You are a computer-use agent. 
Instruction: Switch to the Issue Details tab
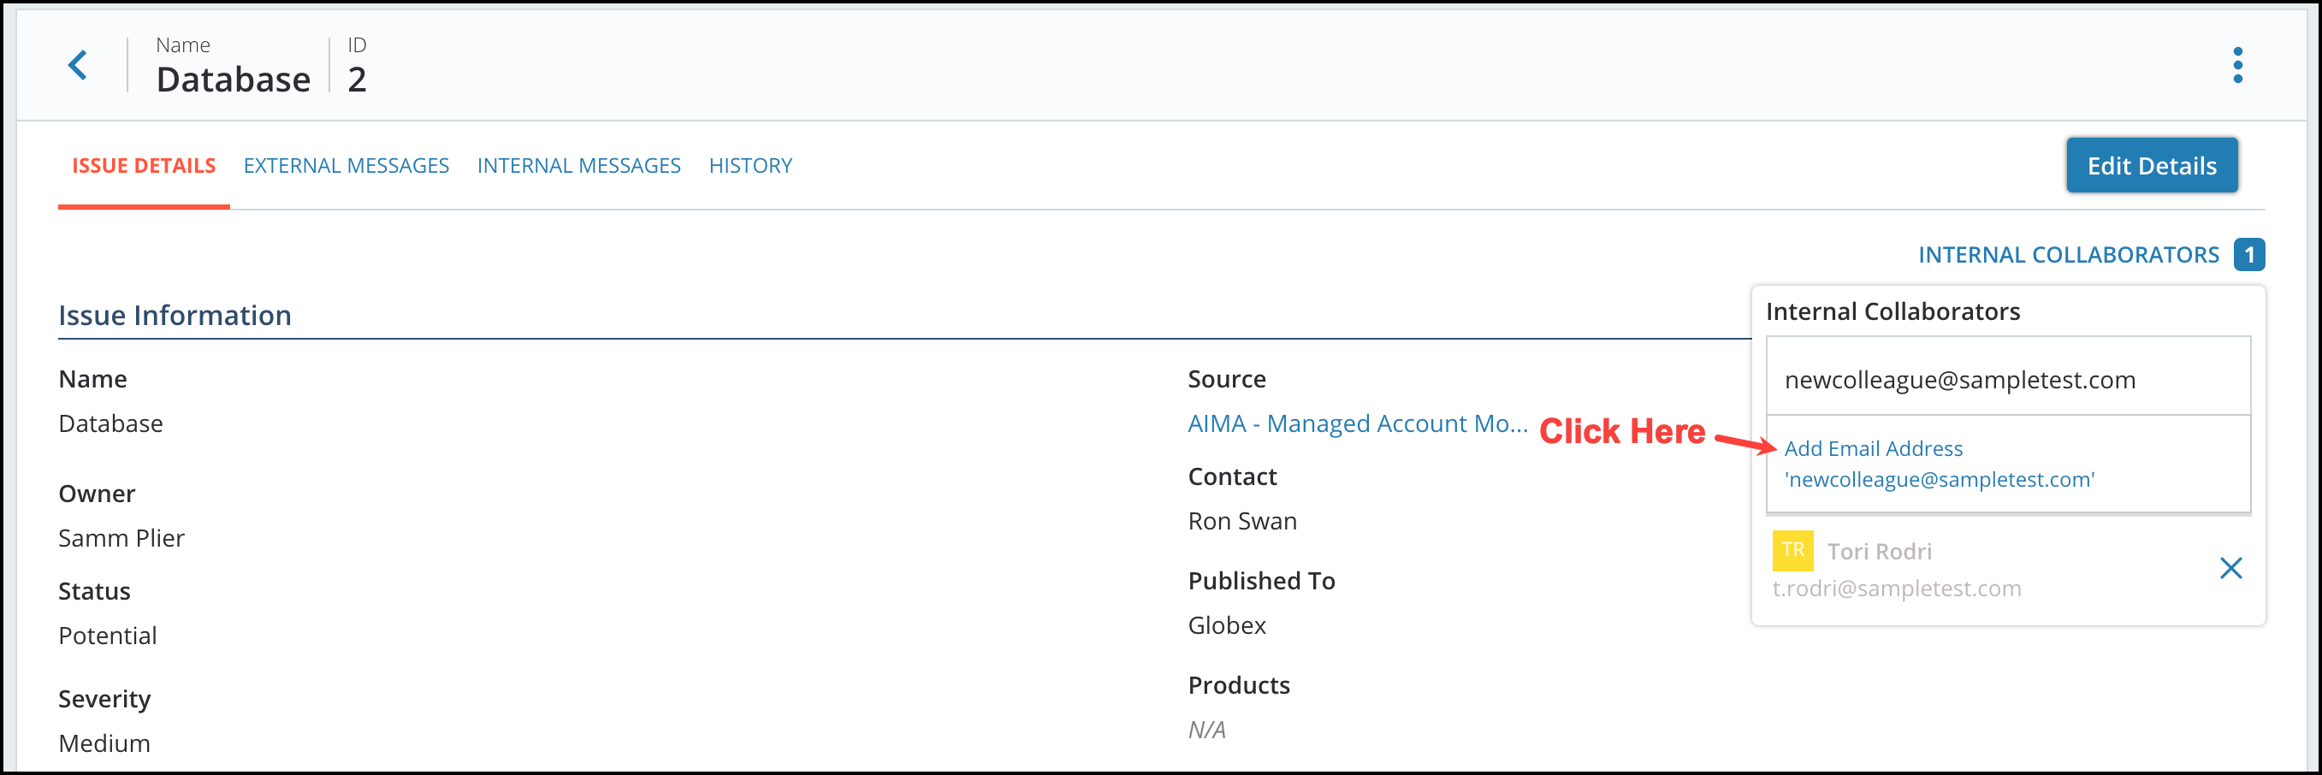[144, 166]
